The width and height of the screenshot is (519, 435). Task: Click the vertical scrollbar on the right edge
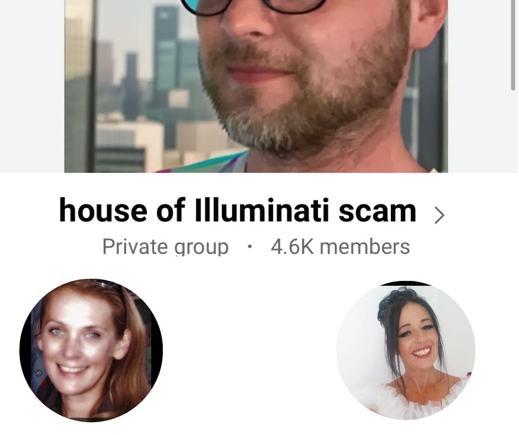click(x=513, y=45)
